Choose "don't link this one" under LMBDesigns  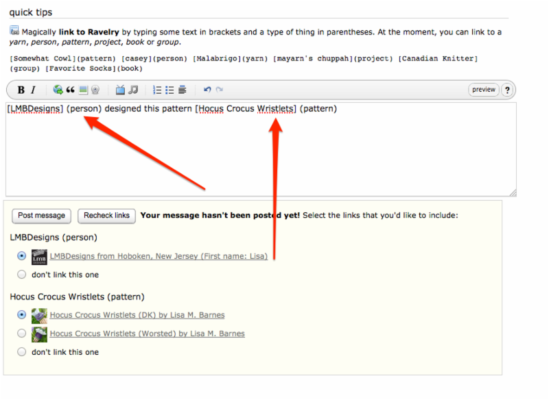click(x=21, y=275)
